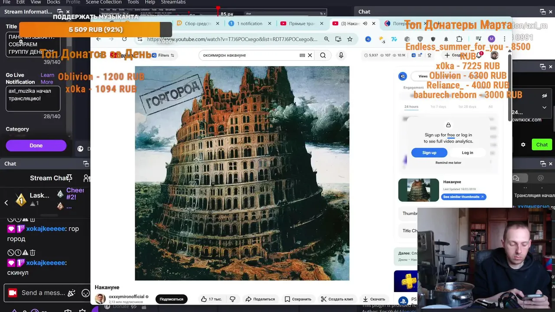The height and width of the screenshot is (312, 555).
Task: Open the Edit menu
Action: tap(20, 2)
